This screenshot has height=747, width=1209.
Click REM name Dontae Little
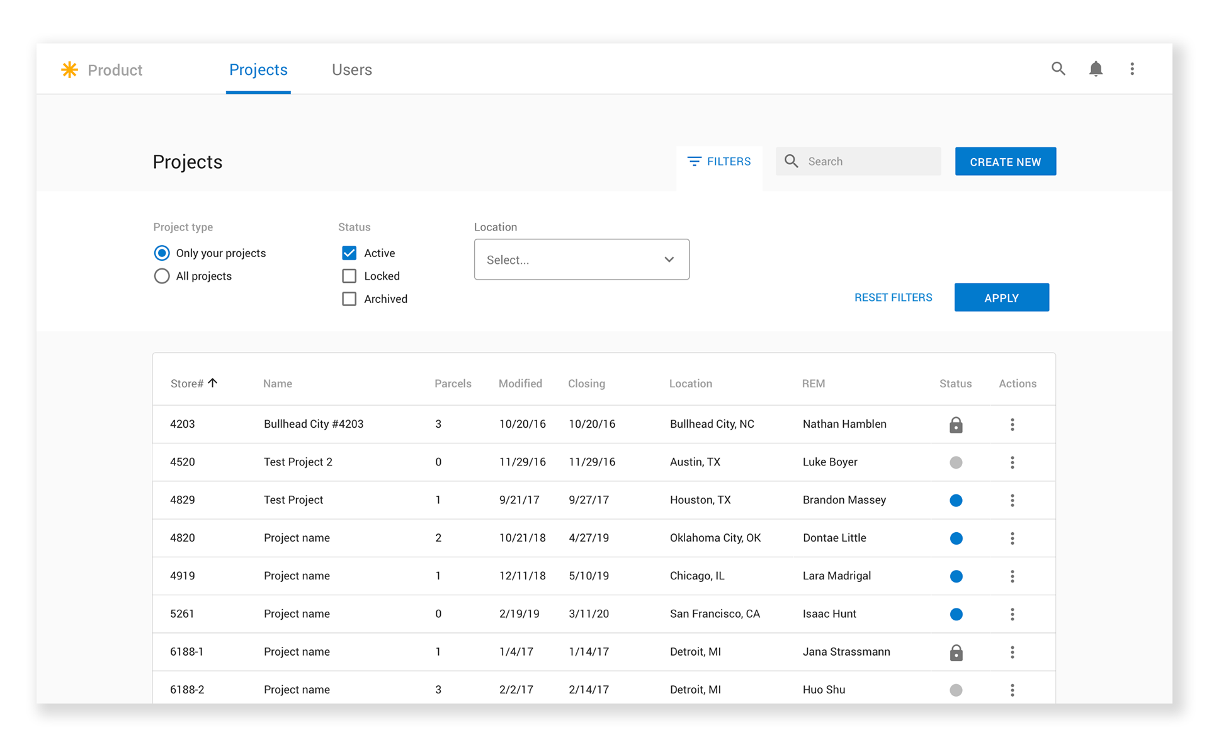[x=834, y=537]
